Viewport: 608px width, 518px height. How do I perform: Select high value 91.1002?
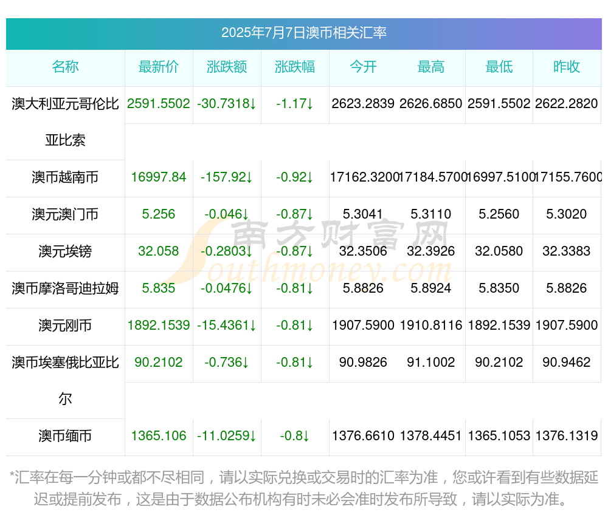tap(431, 362)
